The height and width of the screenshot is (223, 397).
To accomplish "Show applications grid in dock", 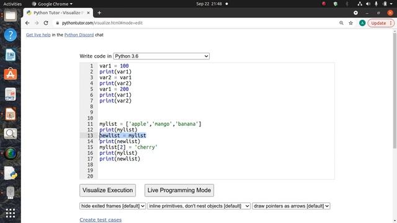I will 11,213.
